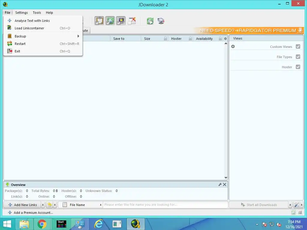Expand the cleanup button dropdown arrow

point(55,205)
